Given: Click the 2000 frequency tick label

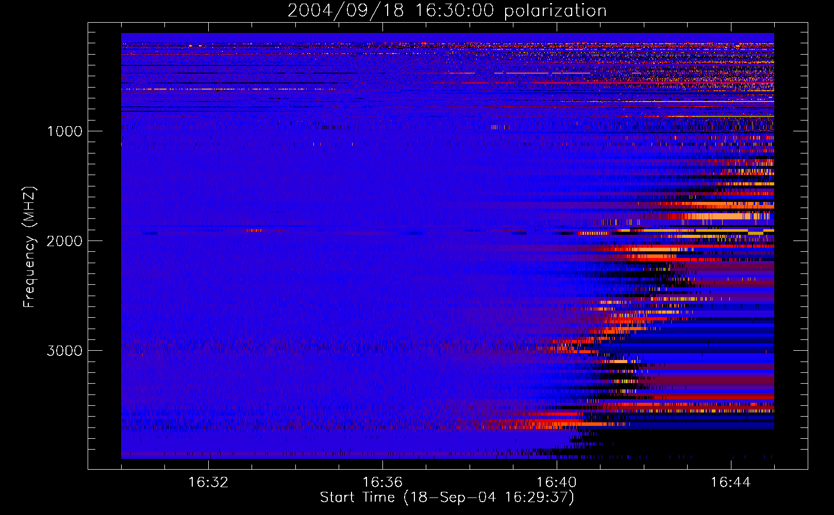Looking at the screenshot, I should 64,241.
